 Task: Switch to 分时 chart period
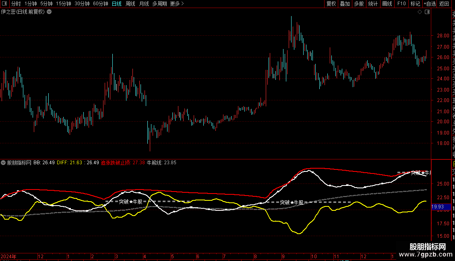16,4
